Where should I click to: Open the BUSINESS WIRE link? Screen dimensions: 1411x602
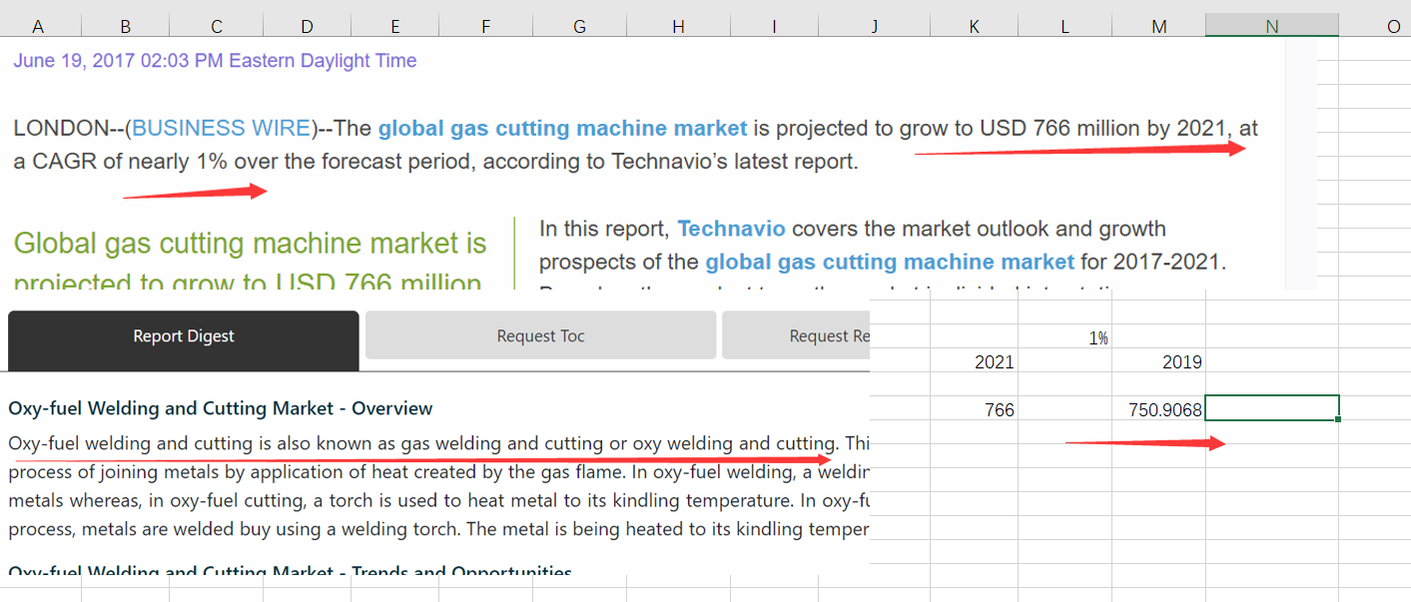(x=221, y=128)
